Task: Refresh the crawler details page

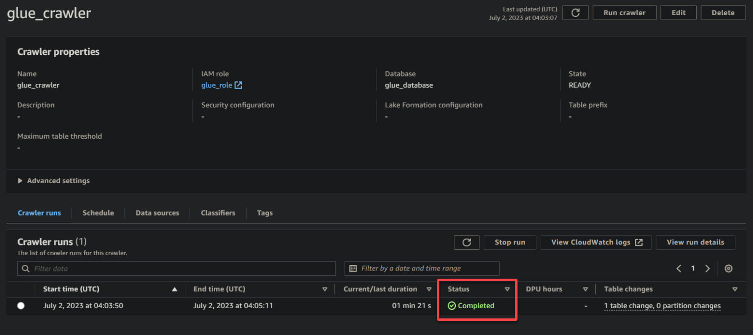Action: [x=575, y=12]
